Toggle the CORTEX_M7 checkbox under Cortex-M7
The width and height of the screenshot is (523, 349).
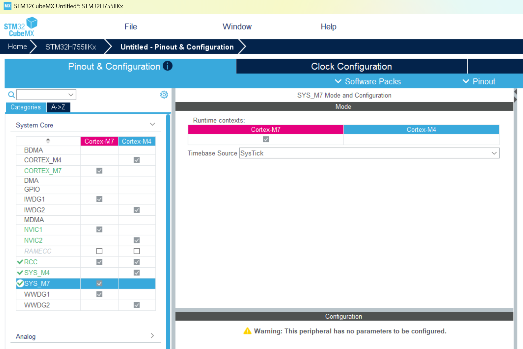99,171
